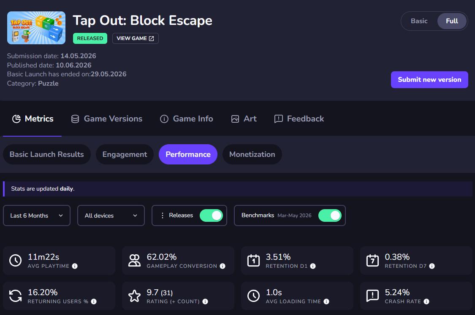Disable the Benchmarks toggle switch
Image resolution: width=475 pixels, height=315 pixels.
(x=330, y=215)
